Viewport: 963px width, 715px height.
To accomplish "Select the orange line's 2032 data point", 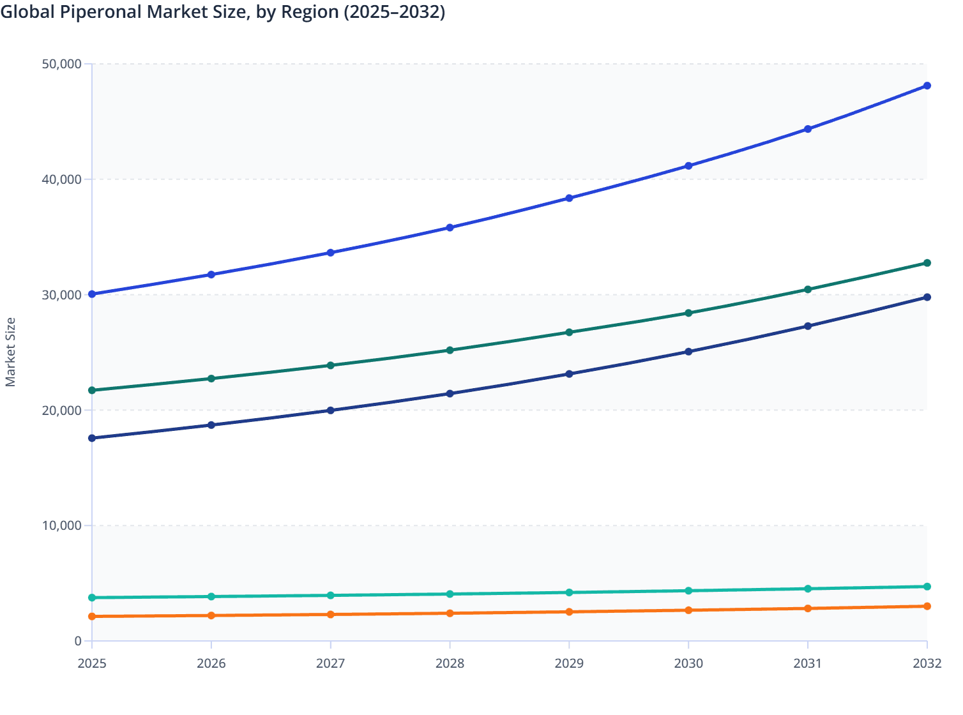I will coord(927,606).
